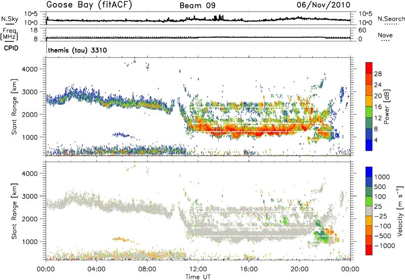Click the '28' power colorbar tick value
Screen dimensions: 405x280
378,74
